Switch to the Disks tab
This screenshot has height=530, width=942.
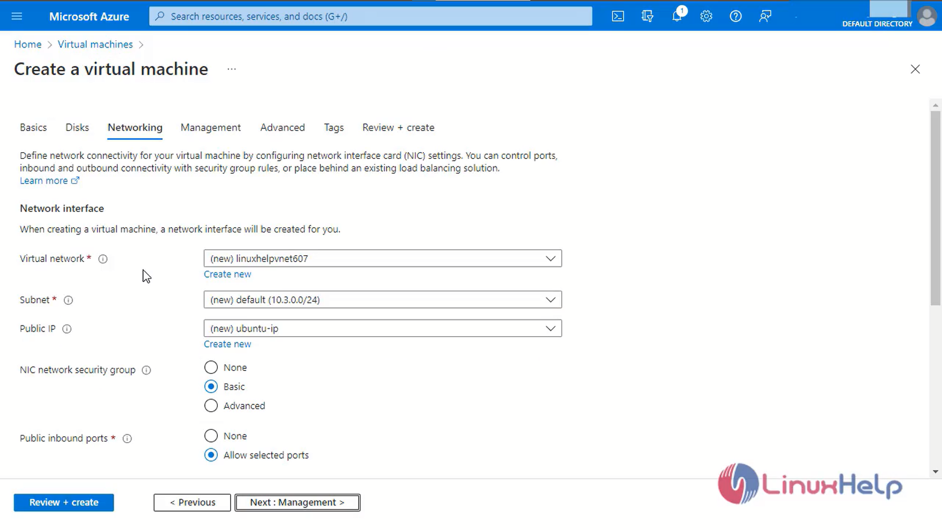(x=78, y=128)
